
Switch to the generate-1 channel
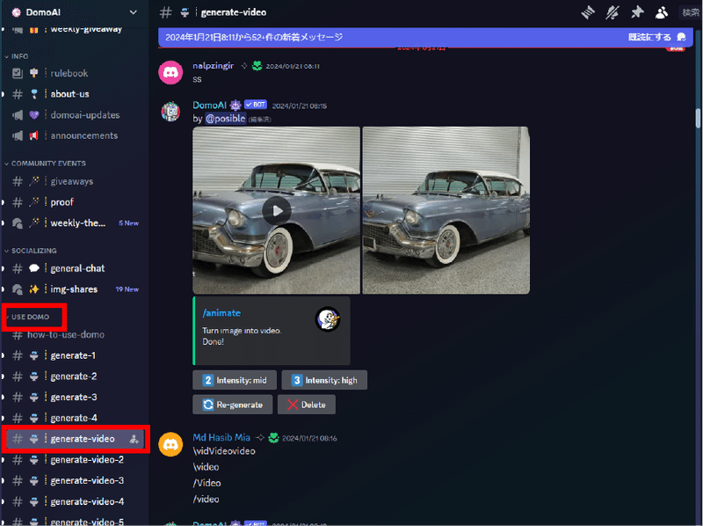tap(74, 355)
